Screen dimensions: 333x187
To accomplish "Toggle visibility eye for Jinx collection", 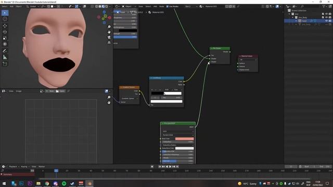I will pos(326,14).
